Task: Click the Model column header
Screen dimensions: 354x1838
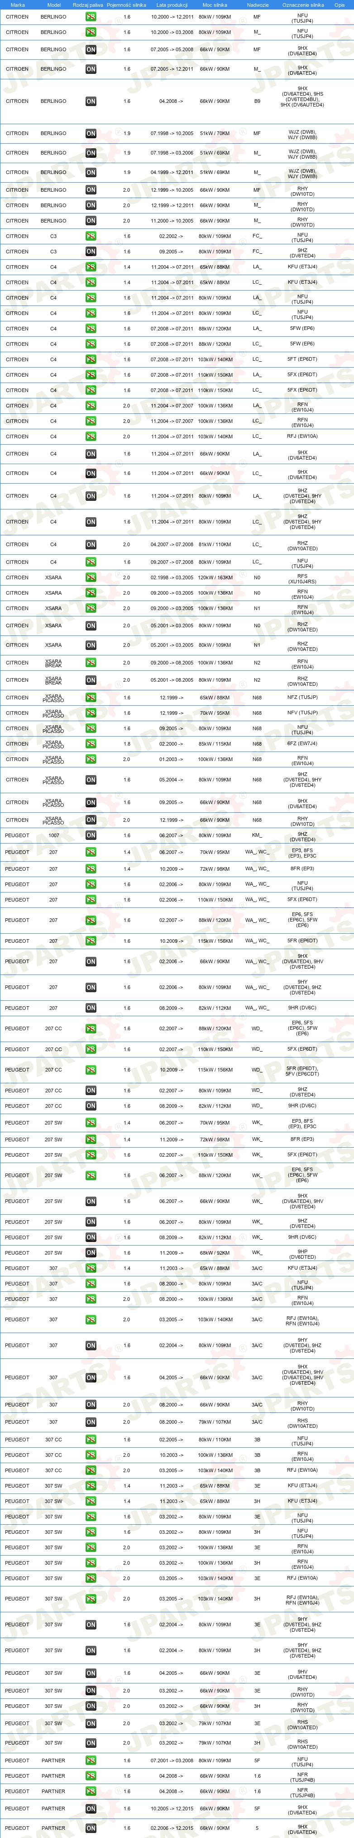Action: (53, 5)
